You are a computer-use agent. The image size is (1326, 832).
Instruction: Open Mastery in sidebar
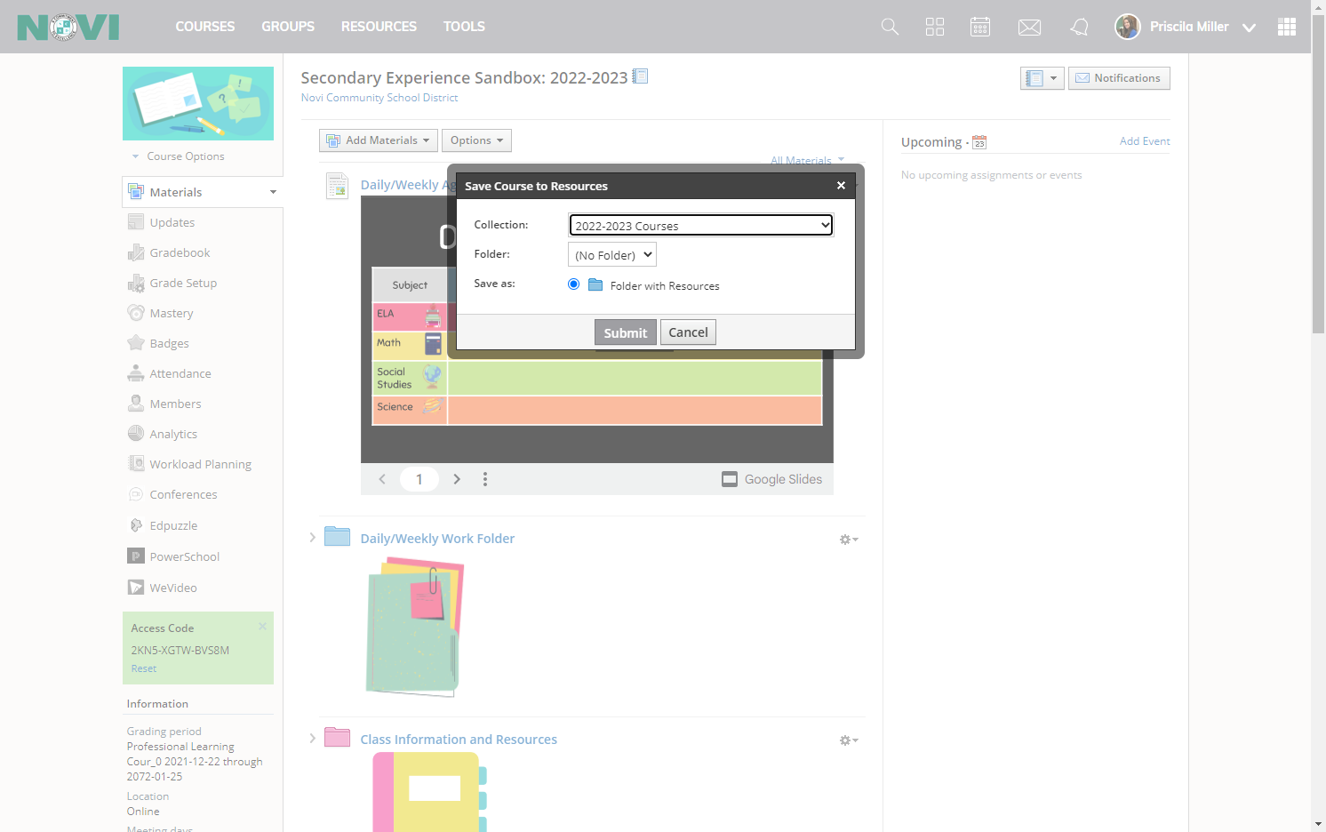coord(172,313)
